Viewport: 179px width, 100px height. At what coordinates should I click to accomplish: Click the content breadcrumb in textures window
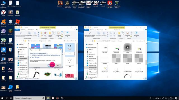(114, 41)
